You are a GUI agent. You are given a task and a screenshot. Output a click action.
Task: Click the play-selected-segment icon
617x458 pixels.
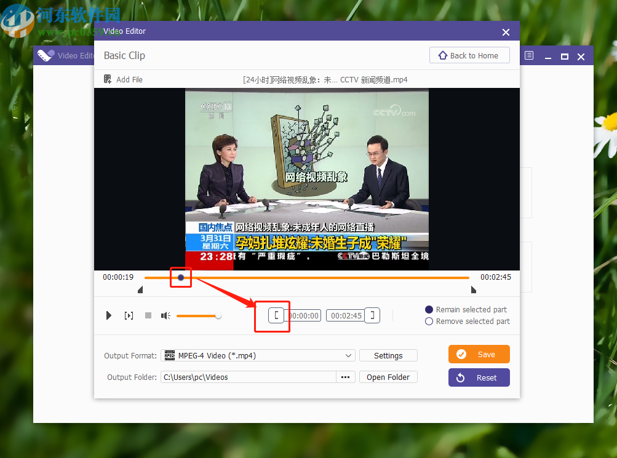pyautogui.click(x=129, y=315)
